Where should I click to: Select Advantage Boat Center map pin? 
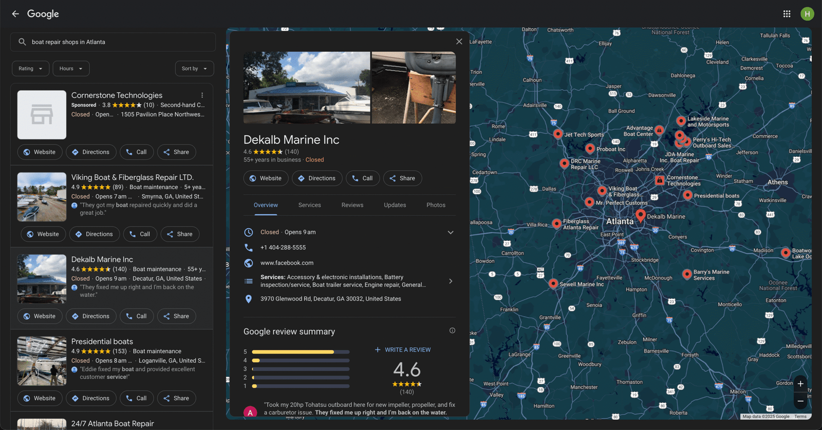pyautogui.click(x=659, y=130)
